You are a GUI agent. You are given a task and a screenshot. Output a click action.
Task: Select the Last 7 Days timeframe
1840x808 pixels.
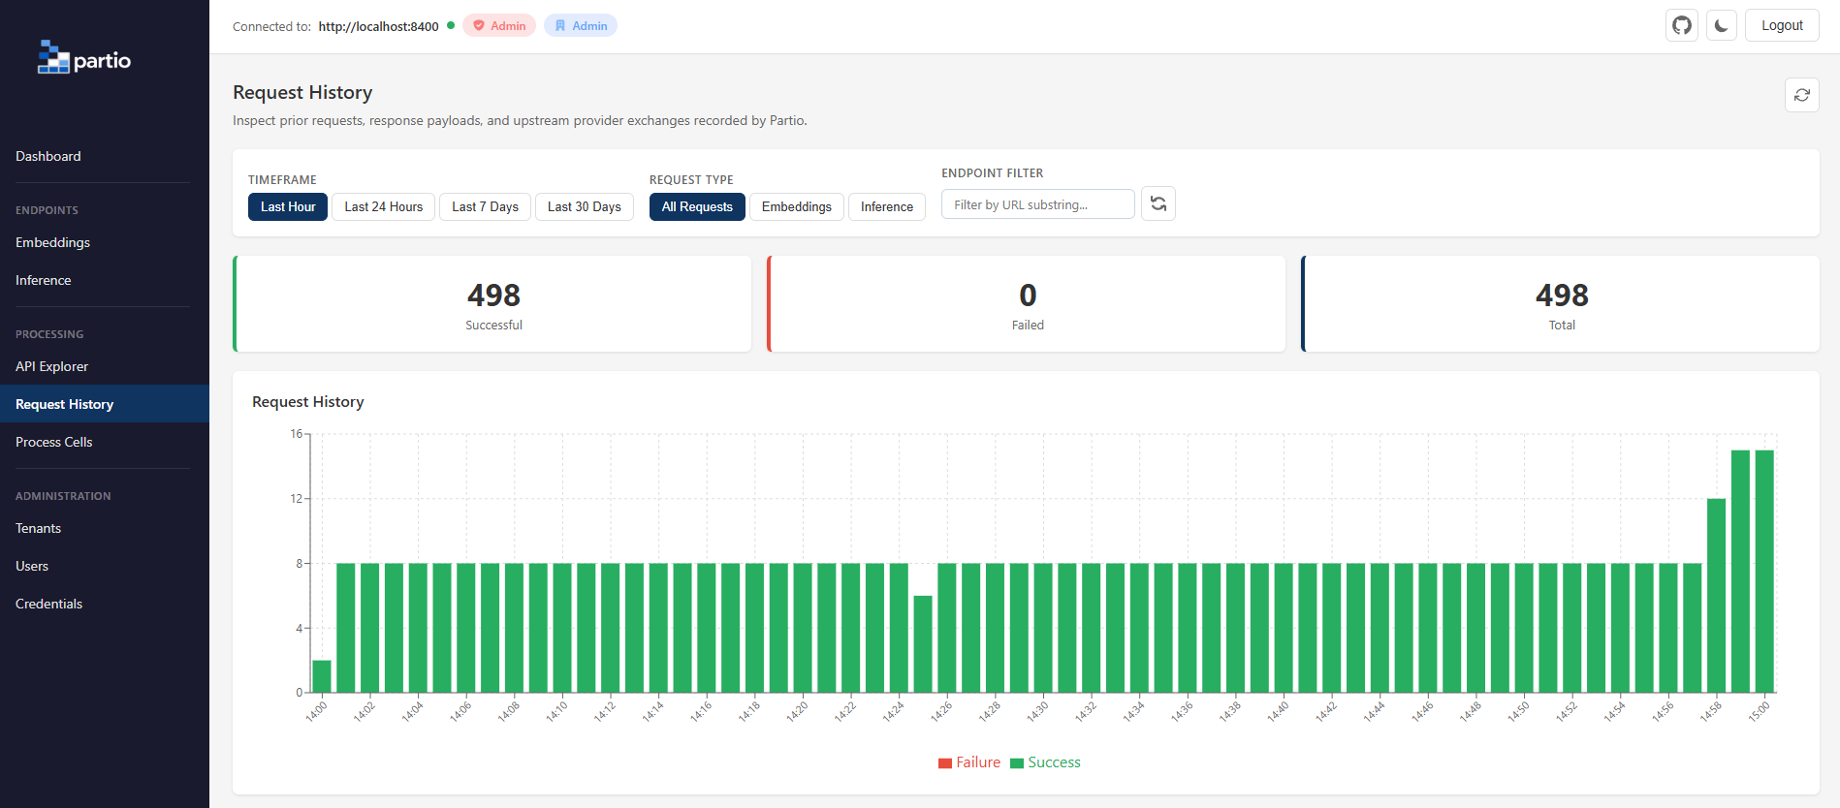(485, 206)
